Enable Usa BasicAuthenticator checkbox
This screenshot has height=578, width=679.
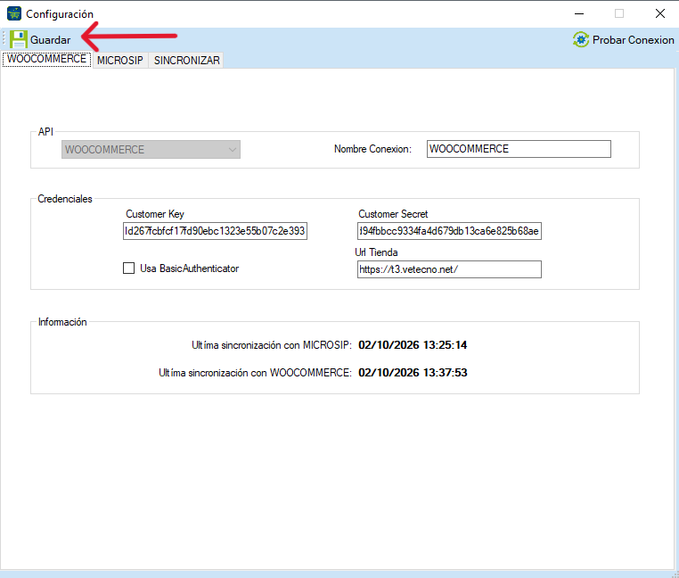point(128,268)
